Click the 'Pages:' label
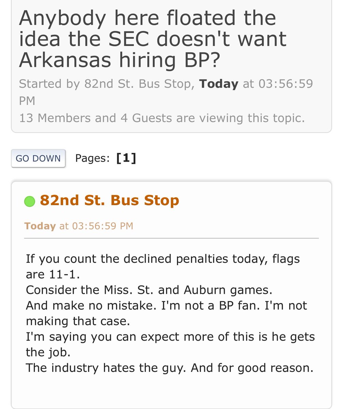The width and height of the screenshot is (343, 409). tap(92, 158)
